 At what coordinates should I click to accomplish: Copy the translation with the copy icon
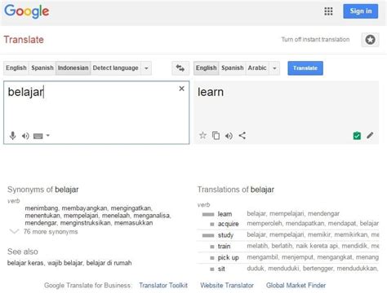pyautogui.click(x=216, y=135)
